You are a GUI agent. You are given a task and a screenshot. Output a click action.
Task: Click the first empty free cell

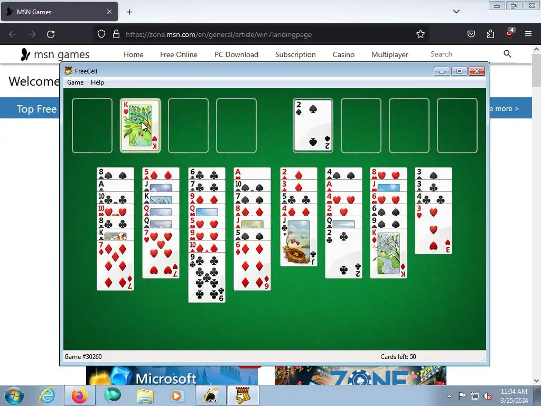[92, 125]
